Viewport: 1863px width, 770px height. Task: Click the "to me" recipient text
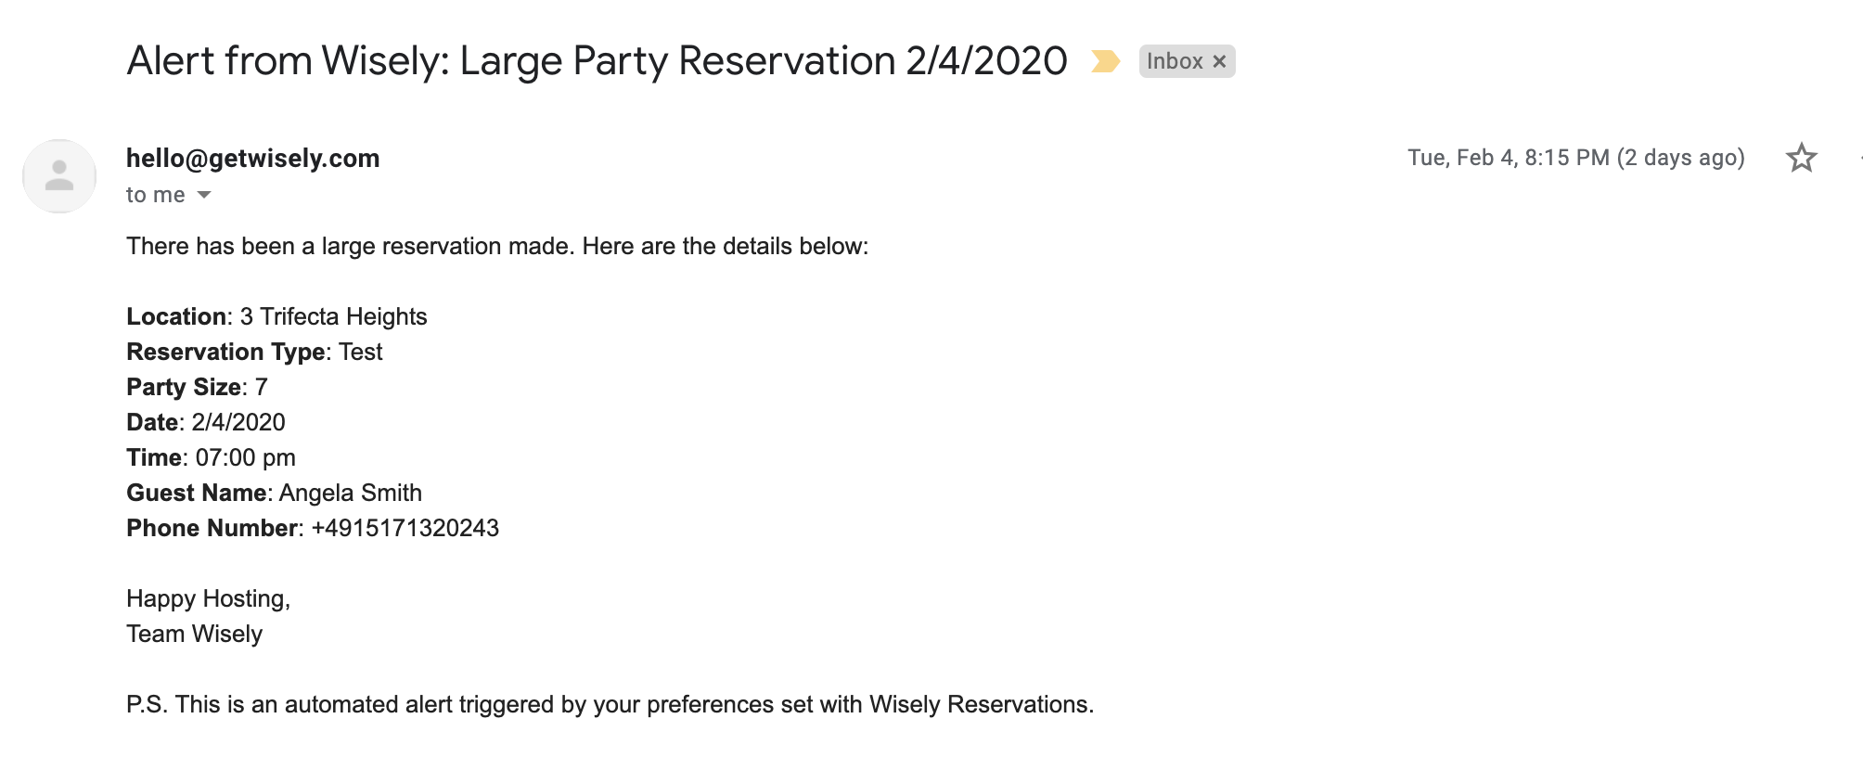[156, 195]
